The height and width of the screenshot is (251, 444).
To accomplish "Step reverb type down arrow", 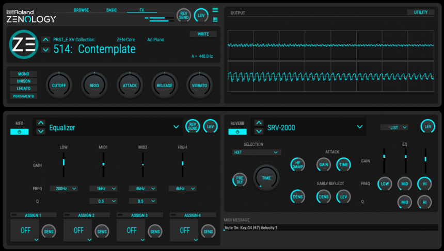I will [x=259, y=131].
